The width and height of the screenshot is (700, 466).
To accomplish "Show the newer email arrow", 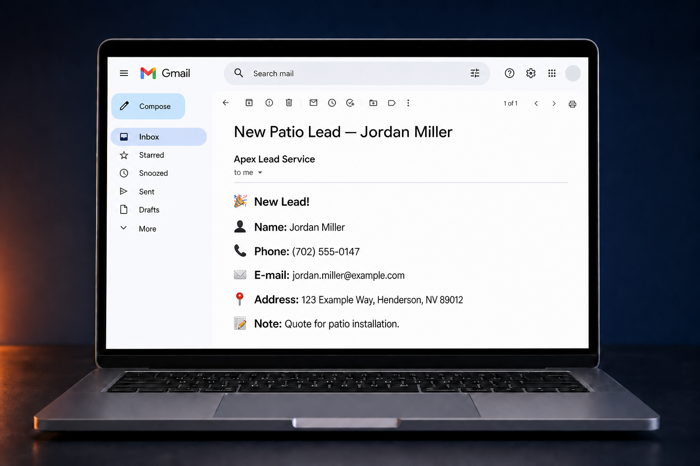I will [536, 103].
